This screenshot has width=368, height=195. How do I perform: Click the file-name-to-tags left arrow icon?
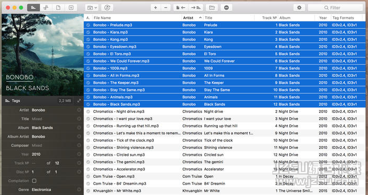coord(181,8)
